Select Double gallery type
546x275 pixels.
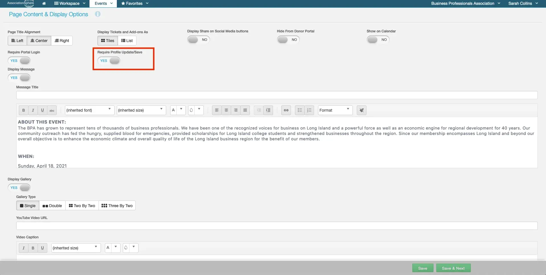click(52, 206)
